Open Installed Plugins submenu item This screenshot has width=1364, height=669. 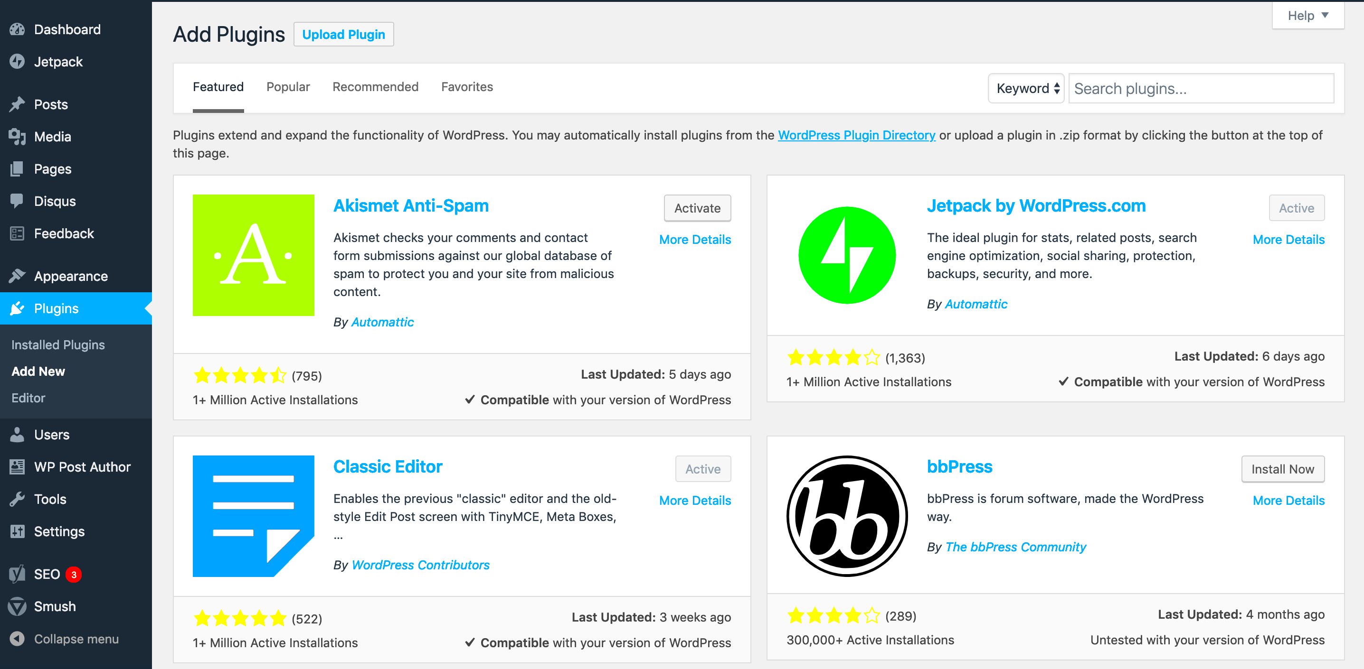pos(58,345)
